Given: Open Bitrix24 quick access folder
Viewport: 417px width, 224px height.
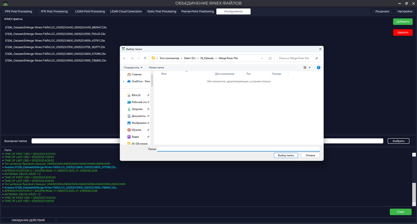Looking at the screenshot, I should (136, 95).
